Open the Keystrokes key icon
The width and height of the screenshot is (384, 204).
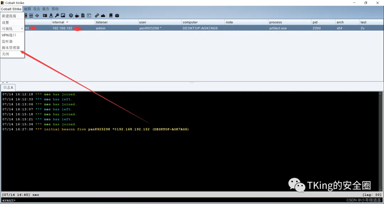pyautogui.click(x=57, y=16)
